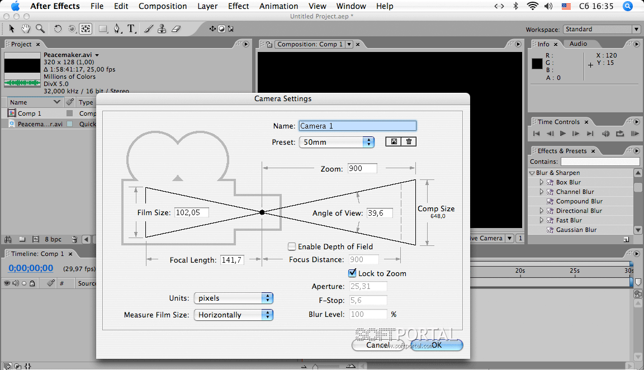Open the Composition menu
Image resolution: width=644 pixels, height=370 pixels.
click(163, 6)
